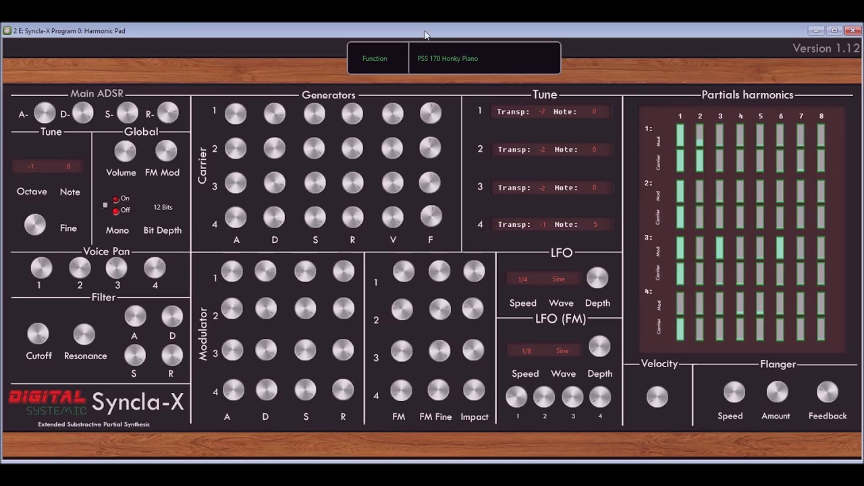Open the LFO Sine wave selector
This screenshot has width=864, height=486.
pos(558,279)
